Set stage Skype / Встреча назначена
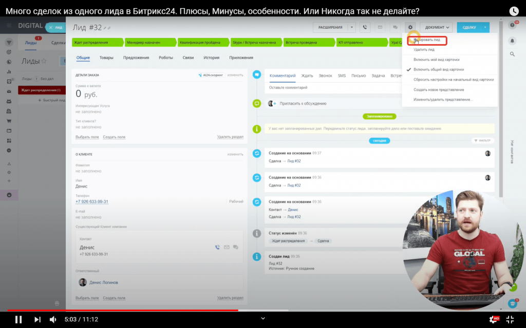Image resolution: width=526 pixels, height=328 pixels. coord(256,43)
